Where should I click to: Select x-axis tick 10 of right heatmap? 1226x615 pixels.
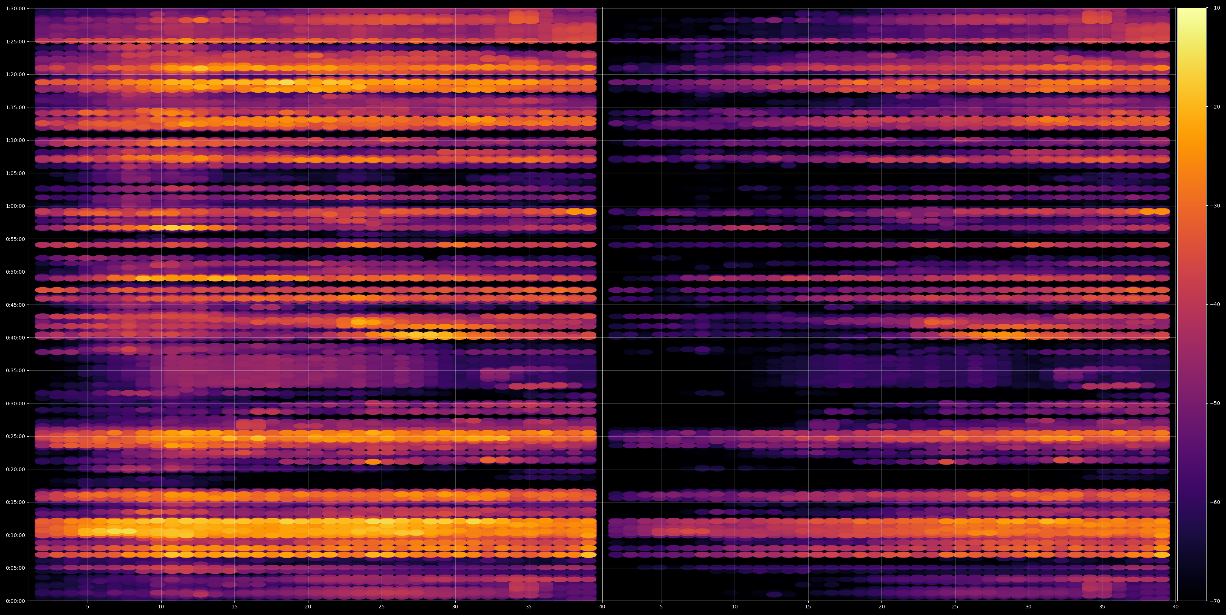click(x=735, y=607)
